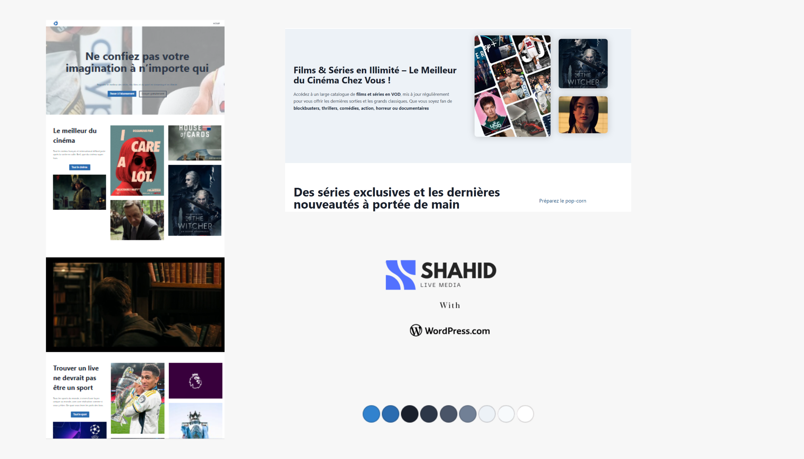Click the Champions League starball logo tile
Screen dimensions: 804x459
tap(80, 430)
